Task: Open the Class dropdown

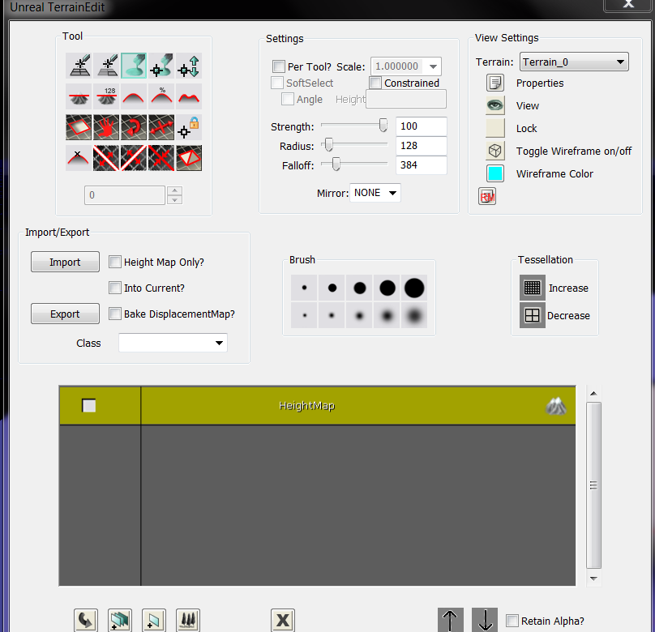Action: (173, 343)
